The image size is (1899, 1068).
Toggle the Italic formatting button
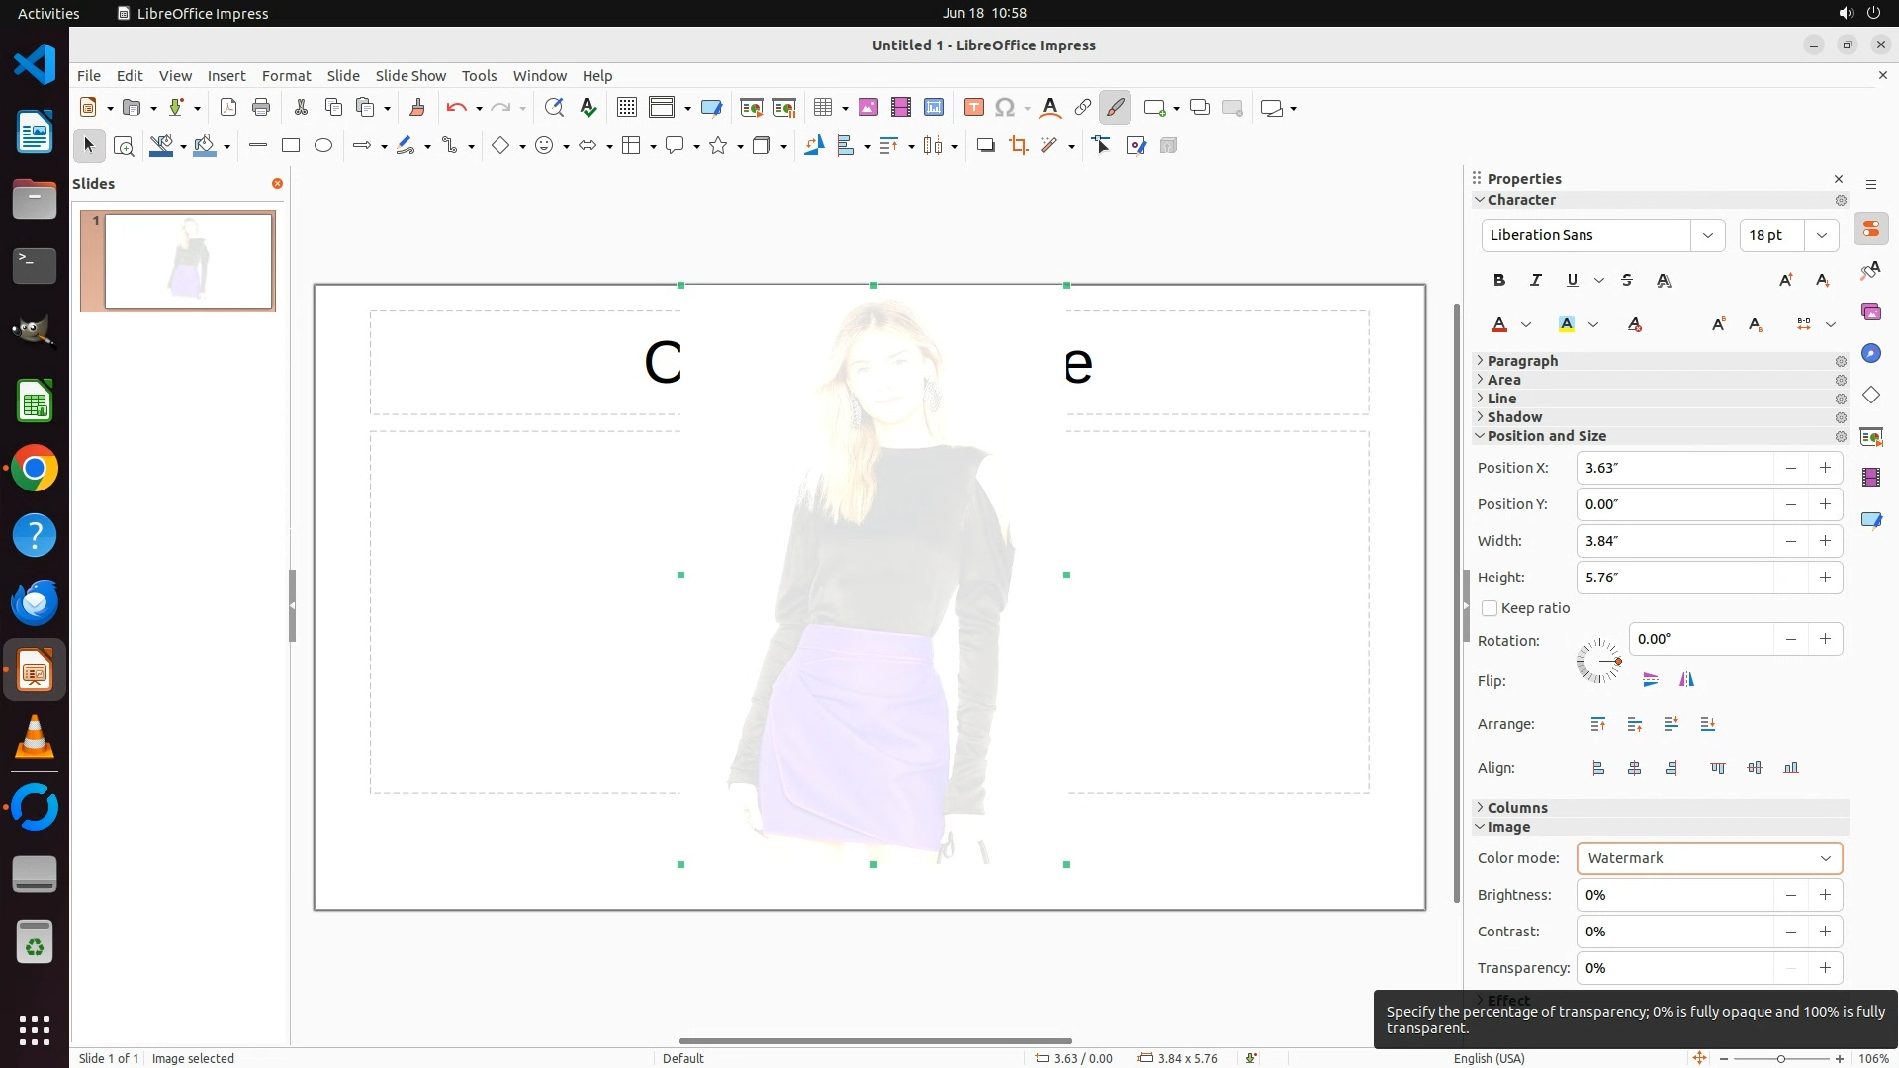click(x=1535, y=281)
